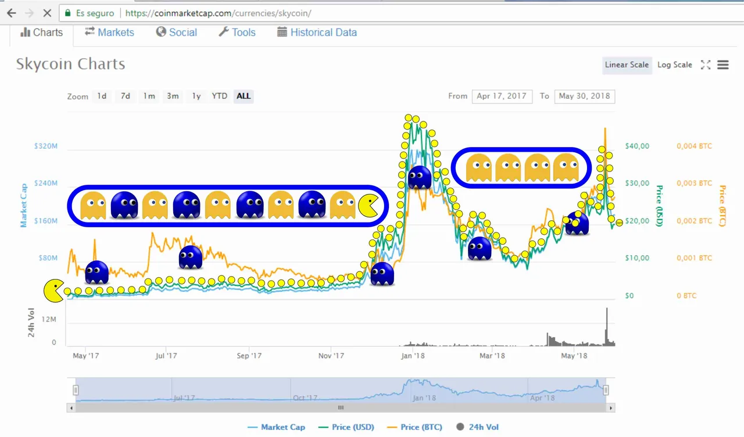This screenshot has height=437, width=744.
Task: Open the Charts tab
Action: [41, 33]
